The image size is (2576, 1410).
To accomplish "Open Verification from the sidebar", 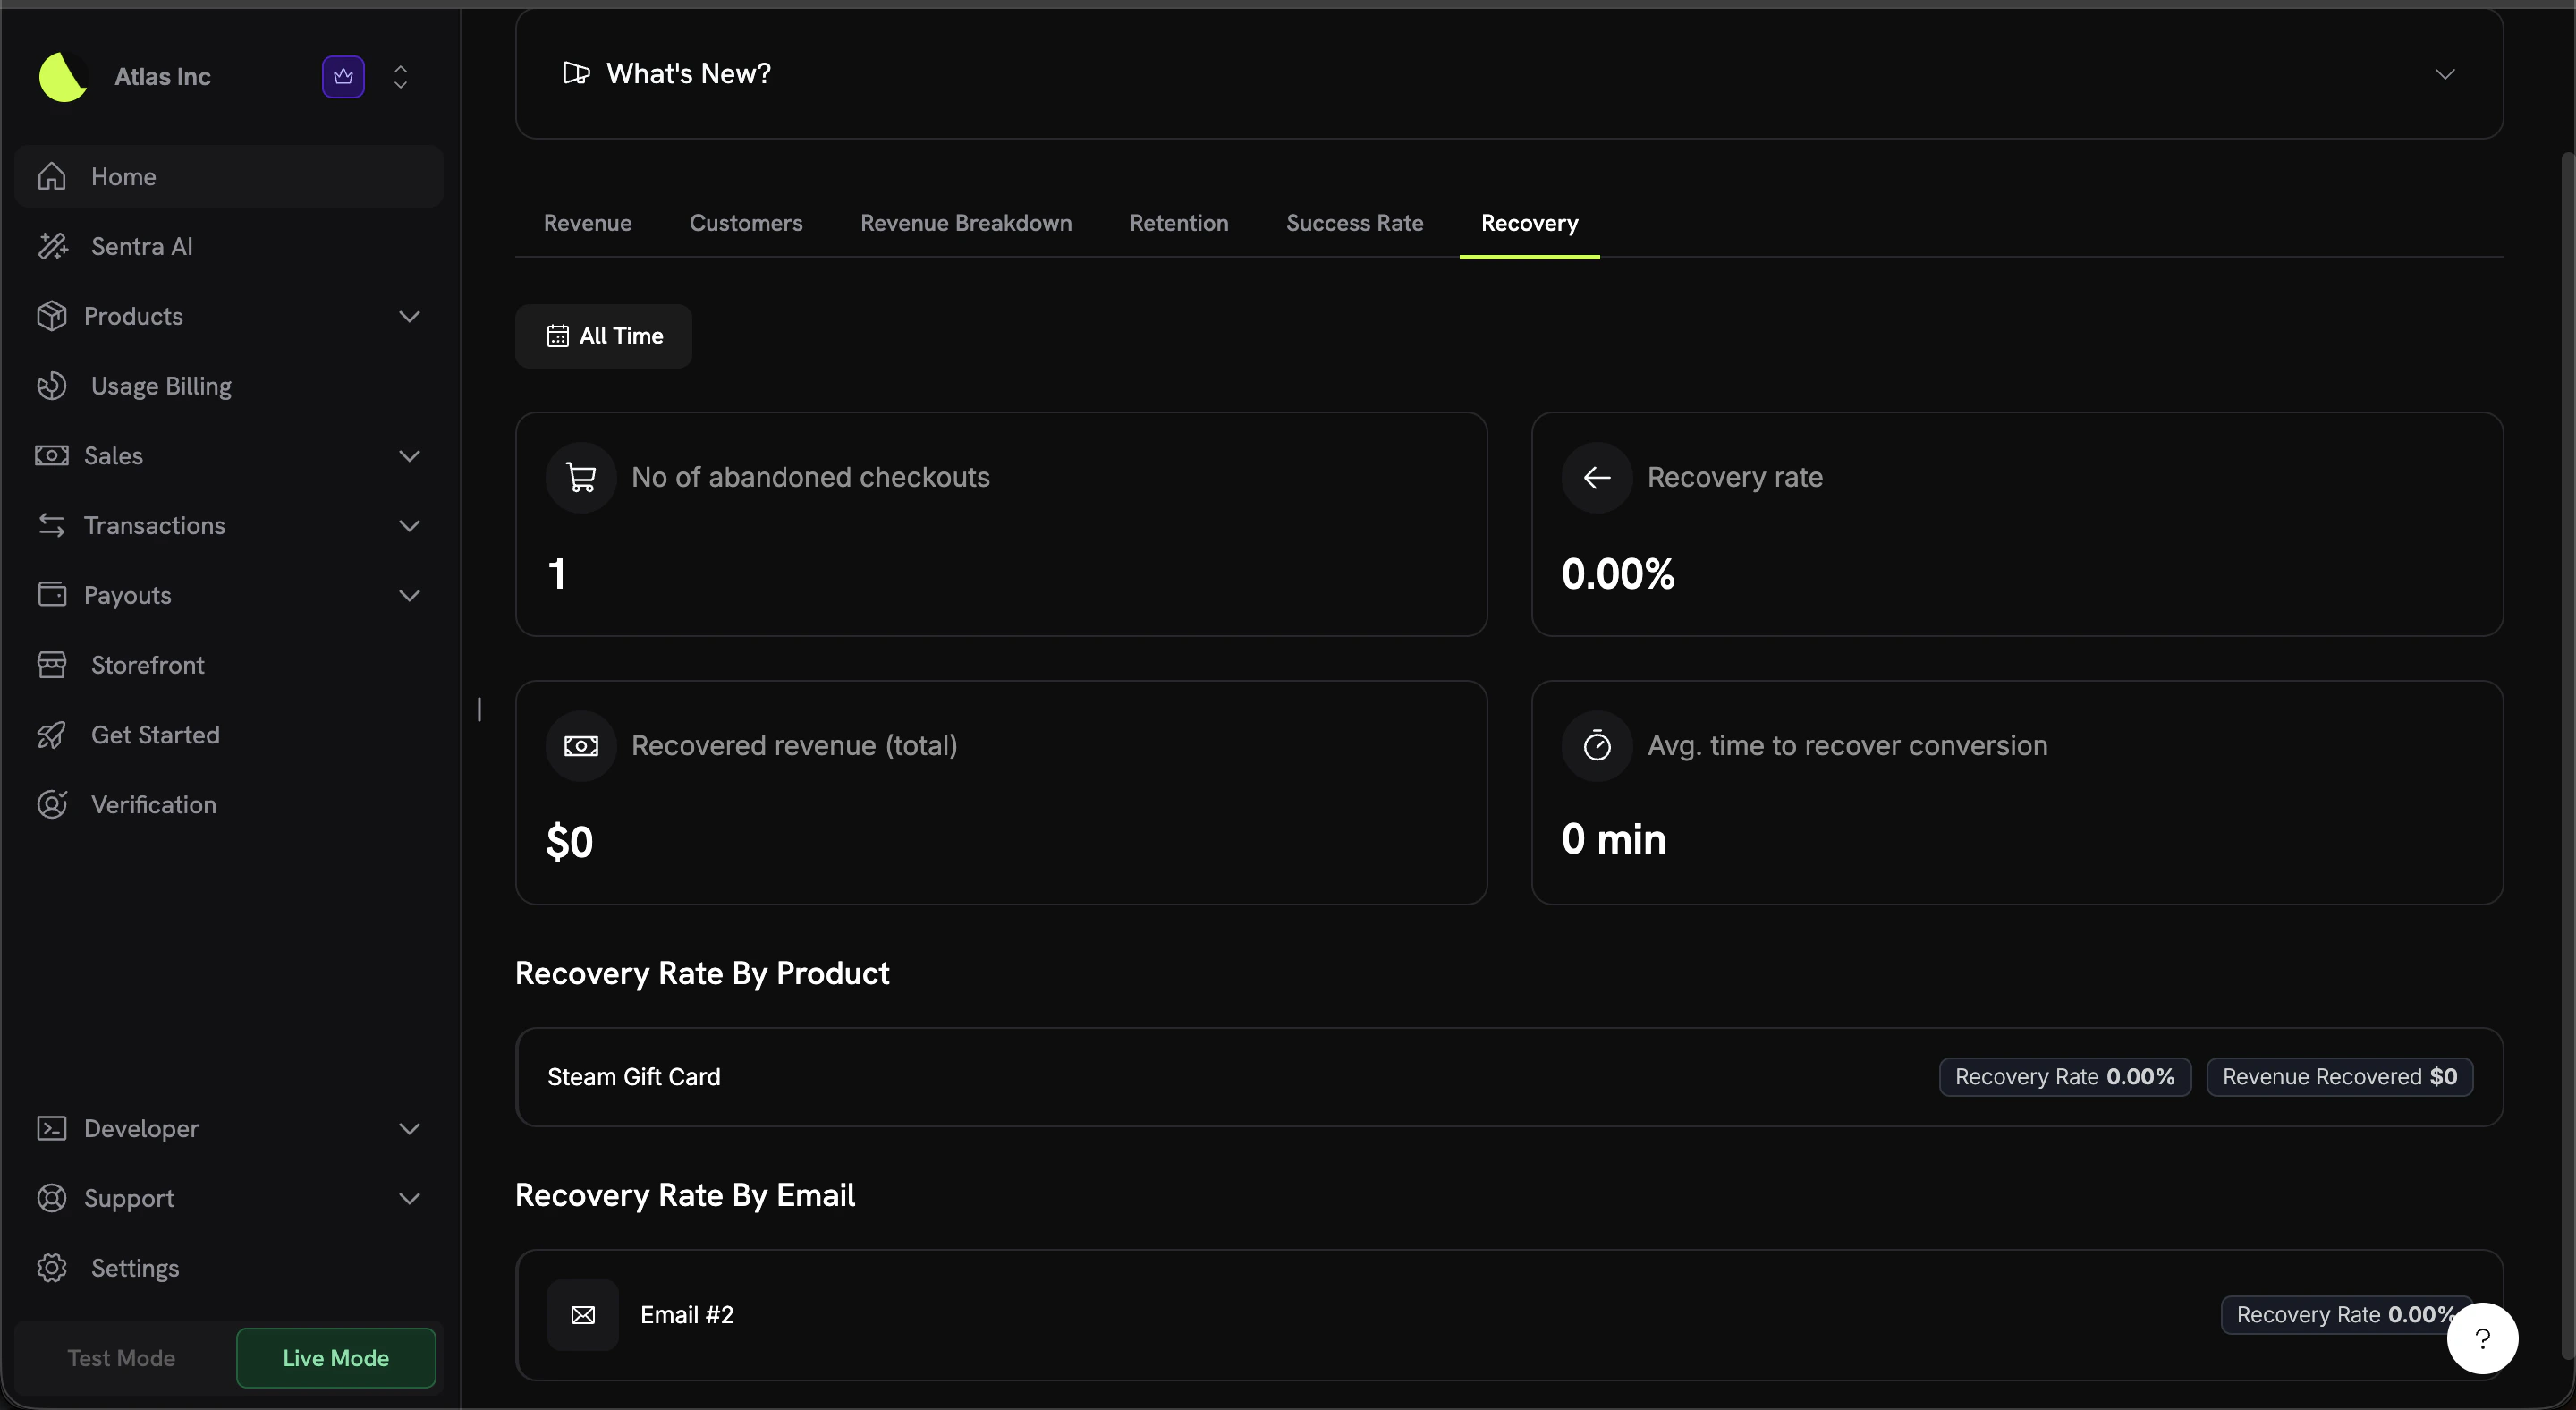I will click(x=154, y=804).
